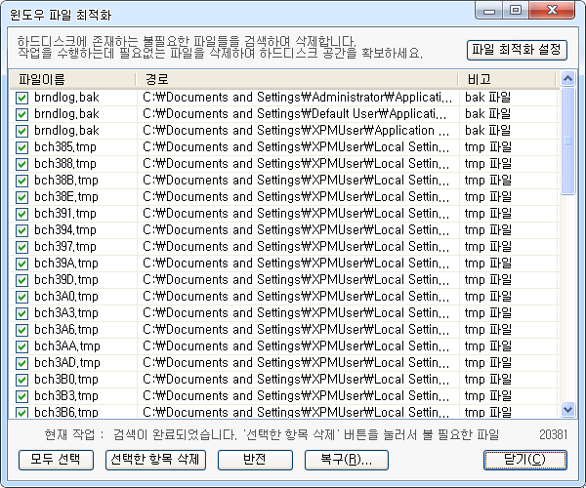Toggle the checkbox for bch38E.tmp
Screen dimensions: 586x488
[x=22, y=197]
